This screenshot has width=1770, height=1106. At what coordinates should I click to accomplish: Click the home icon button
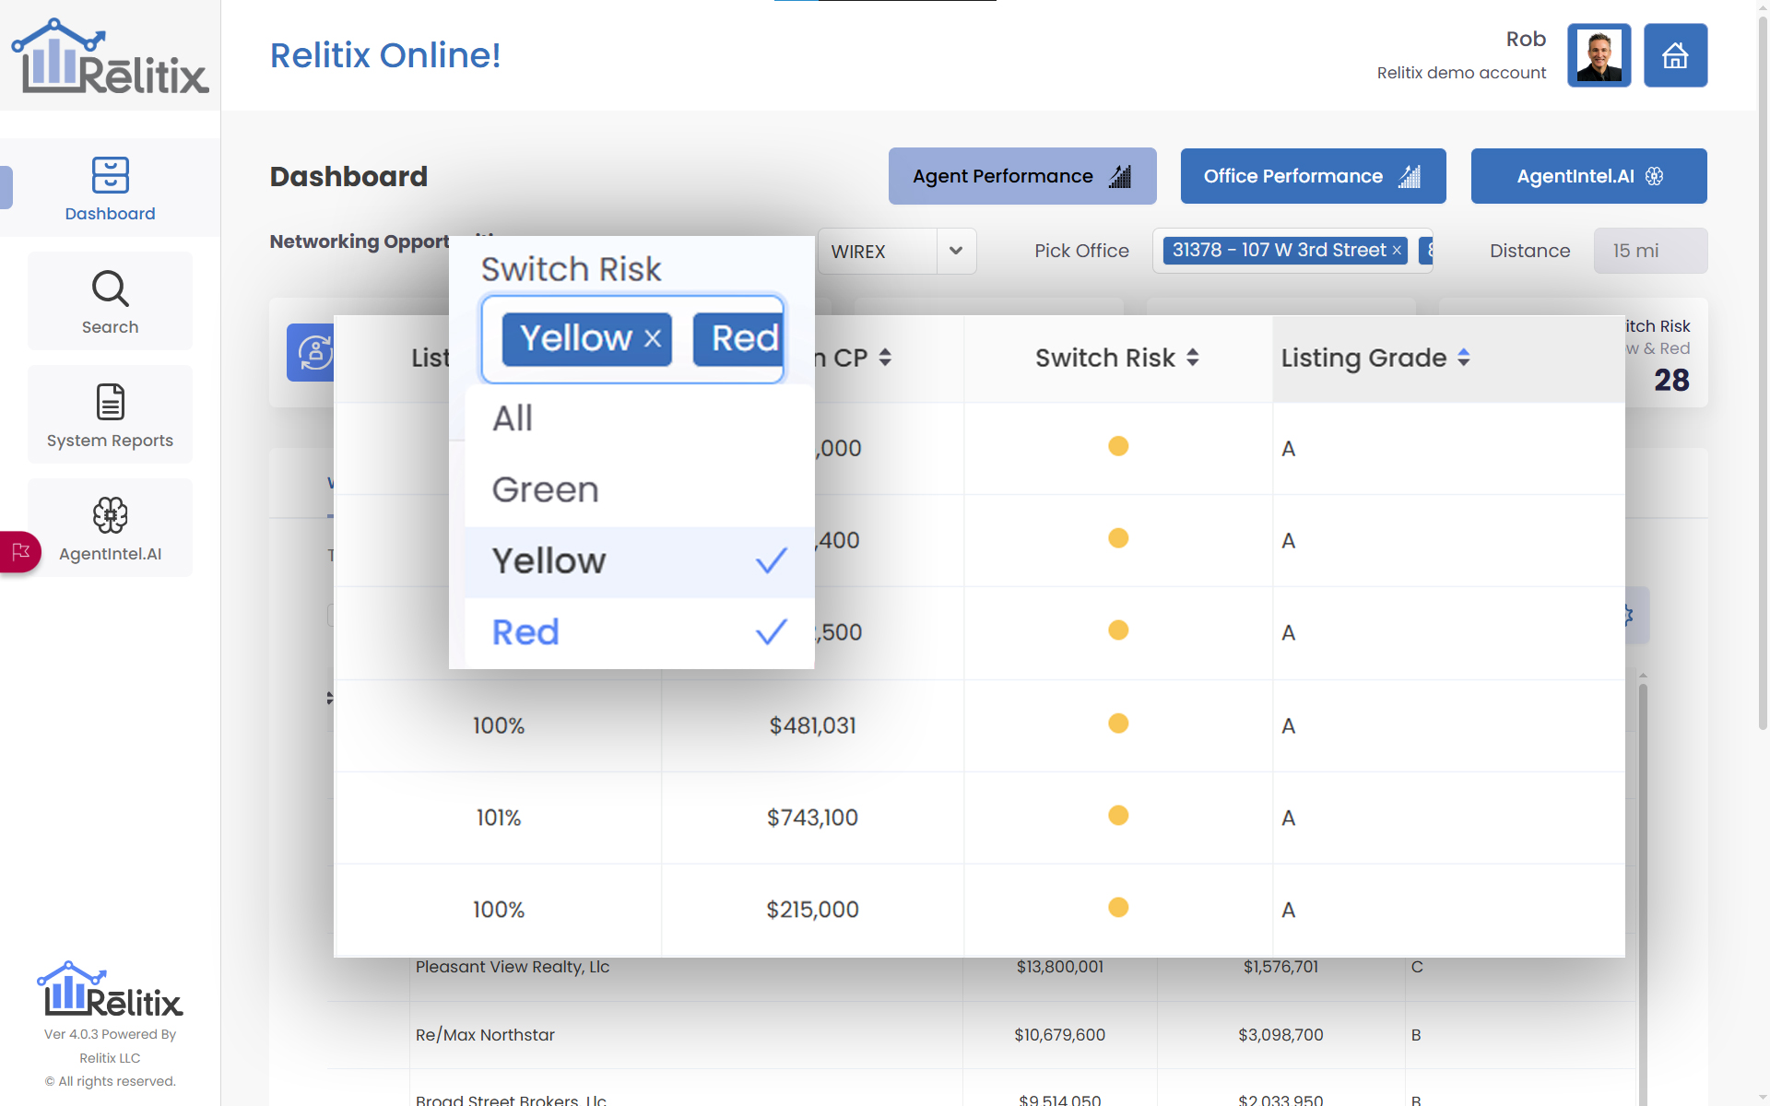tap(1675, 56)
